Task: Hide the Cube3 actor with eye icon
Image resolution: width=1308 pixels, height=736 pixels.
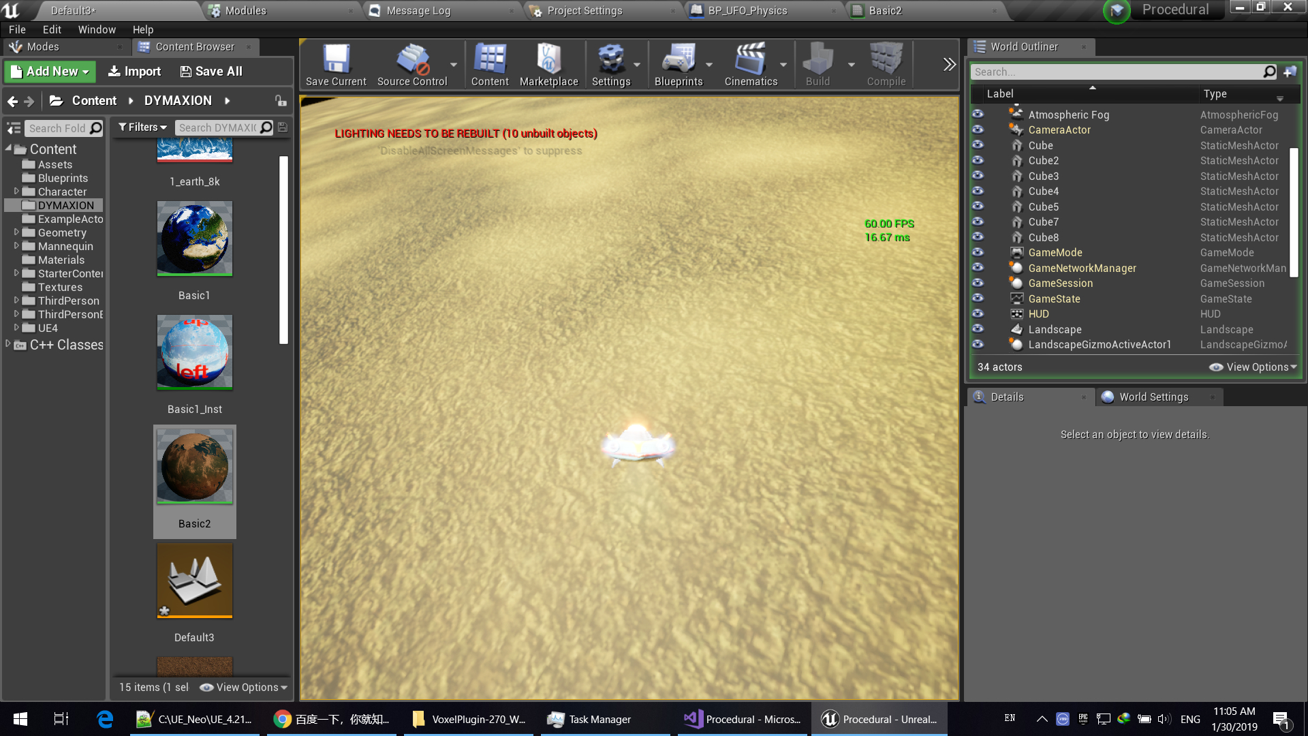Action: [978, 176]
